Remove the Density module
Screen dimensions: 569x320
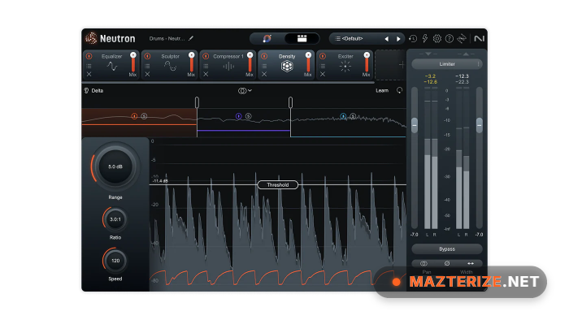[x=264, y=74]
